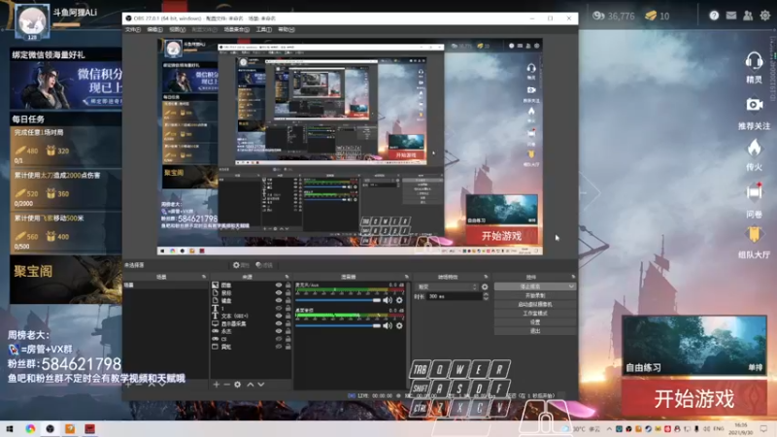Click the player avatar 斗鱼阿狸ALi
This screenshot has height=437, width=777.
coord(32,21)
